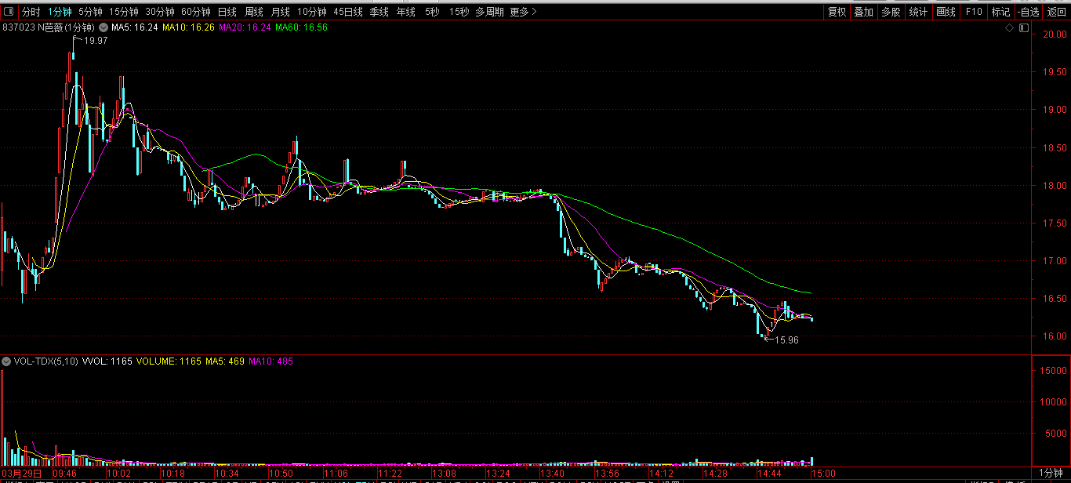Toggle 复权 price adjustment
Screen dimensions: 1071x483
click(837, 12)
